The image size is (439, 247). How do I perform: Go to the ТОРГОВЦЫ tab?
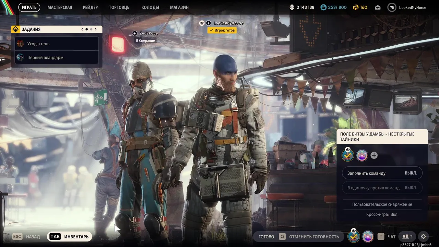(x=120, y=7)
